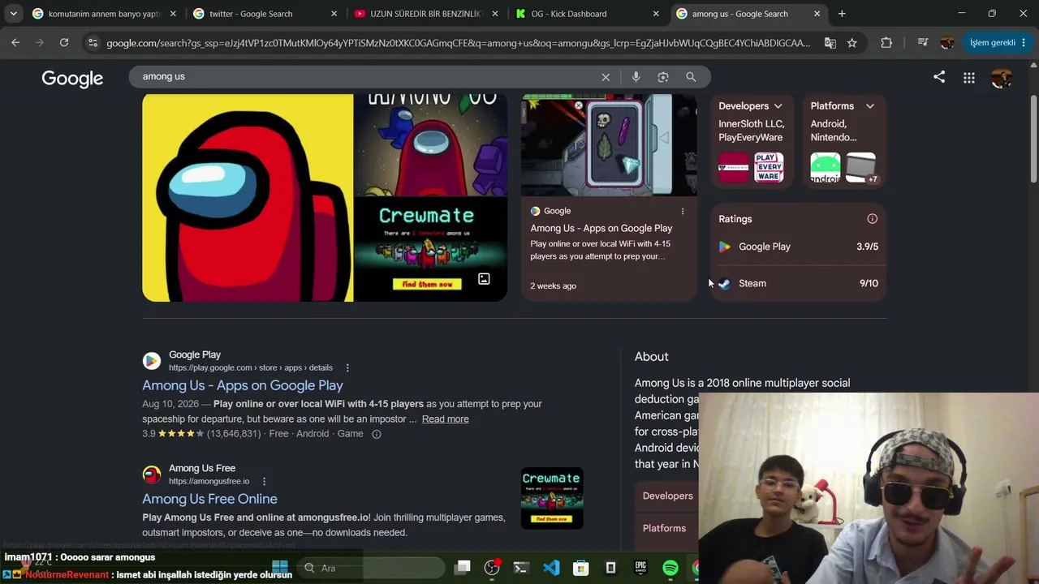Bookmark this page with the star icon

click(851, 43)
